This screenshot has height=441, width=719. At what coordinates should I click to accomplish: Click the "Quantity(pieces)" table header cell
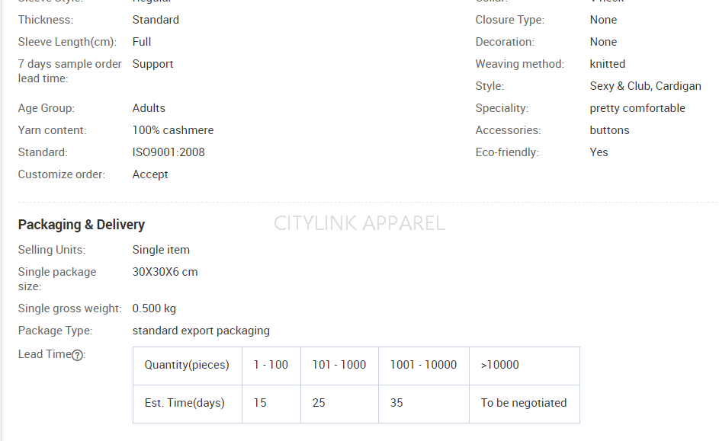coord(187,365)
